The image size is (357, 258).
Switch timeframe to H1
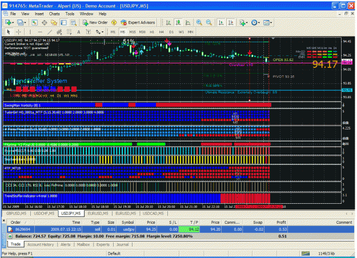pos(152,32)
